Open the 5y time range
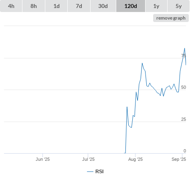This screenshot has width=190, height=182. pyautogui.click(x=178, y=6)
